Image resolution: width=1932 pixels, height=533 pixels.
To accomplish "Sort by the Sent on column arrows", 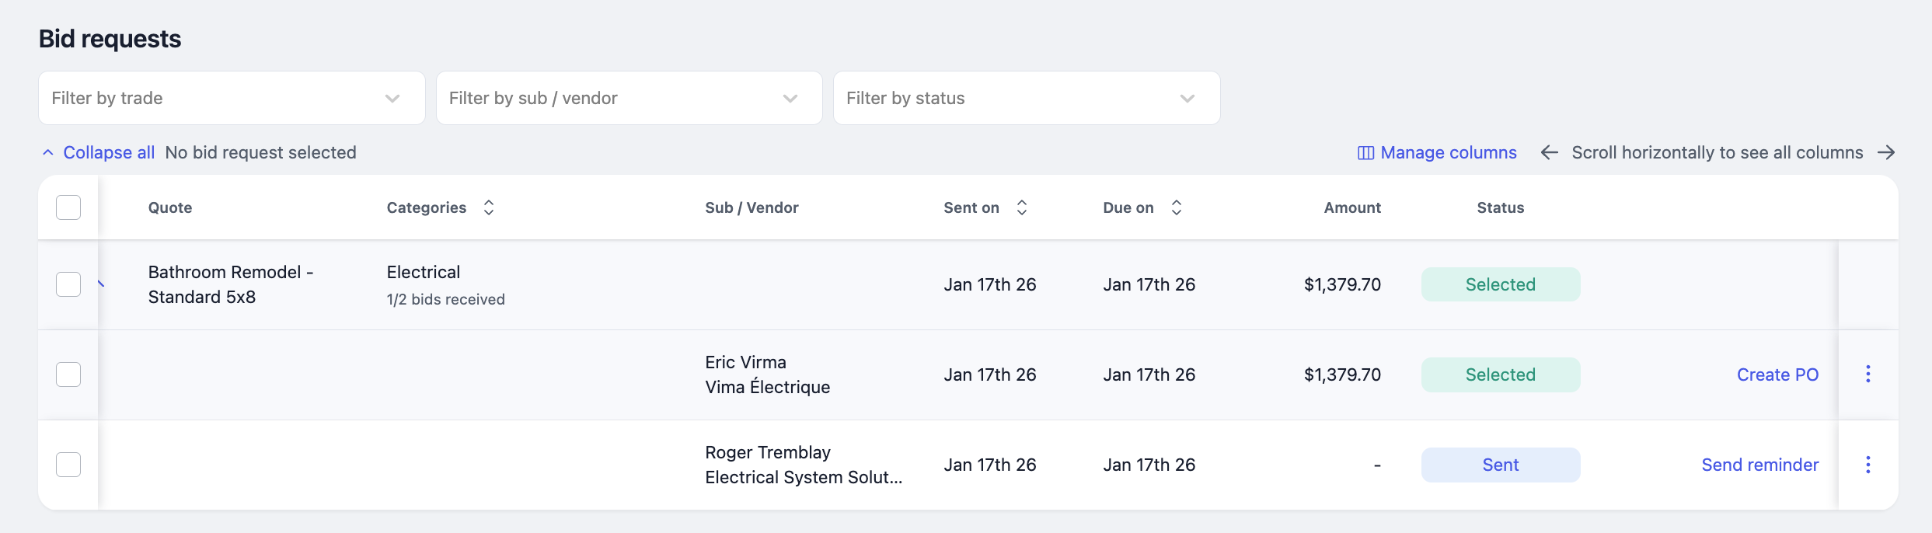I will [1022, 207].
